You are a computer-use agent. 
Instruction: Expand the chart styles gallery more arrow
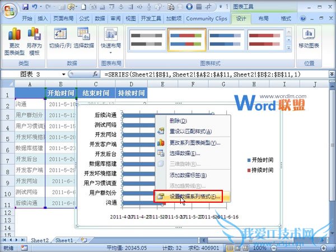pyautogui.click(x=288, y=48)
